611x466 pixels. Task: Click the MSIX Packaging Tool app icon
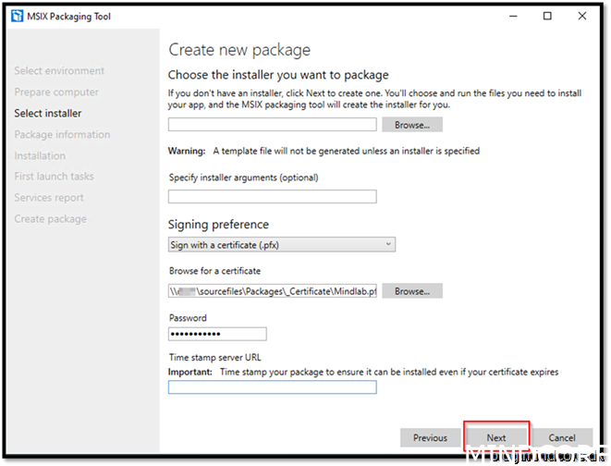pyautogui.click(x=18, y=17)
